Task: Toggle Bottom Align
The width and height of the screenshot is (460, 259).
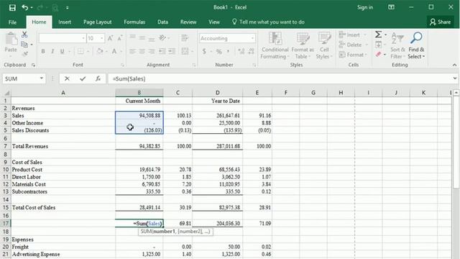Action: point(152,39)
